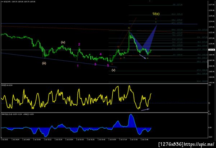Click the (iv) wave label
The height and width of the screenshot is (148, 216).
(63, 42)
